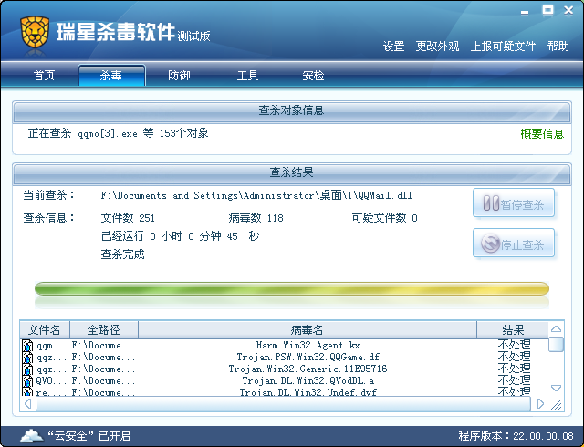Click the list's up scroll arrow

point(556,329)
